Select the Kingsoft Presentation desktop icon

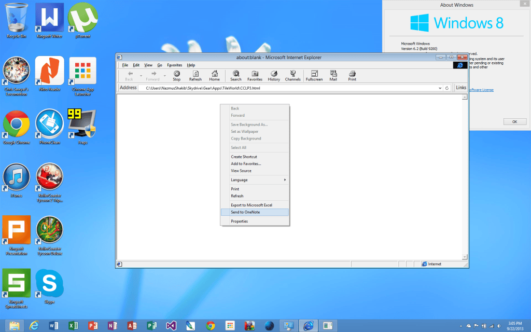pos(16,236)
